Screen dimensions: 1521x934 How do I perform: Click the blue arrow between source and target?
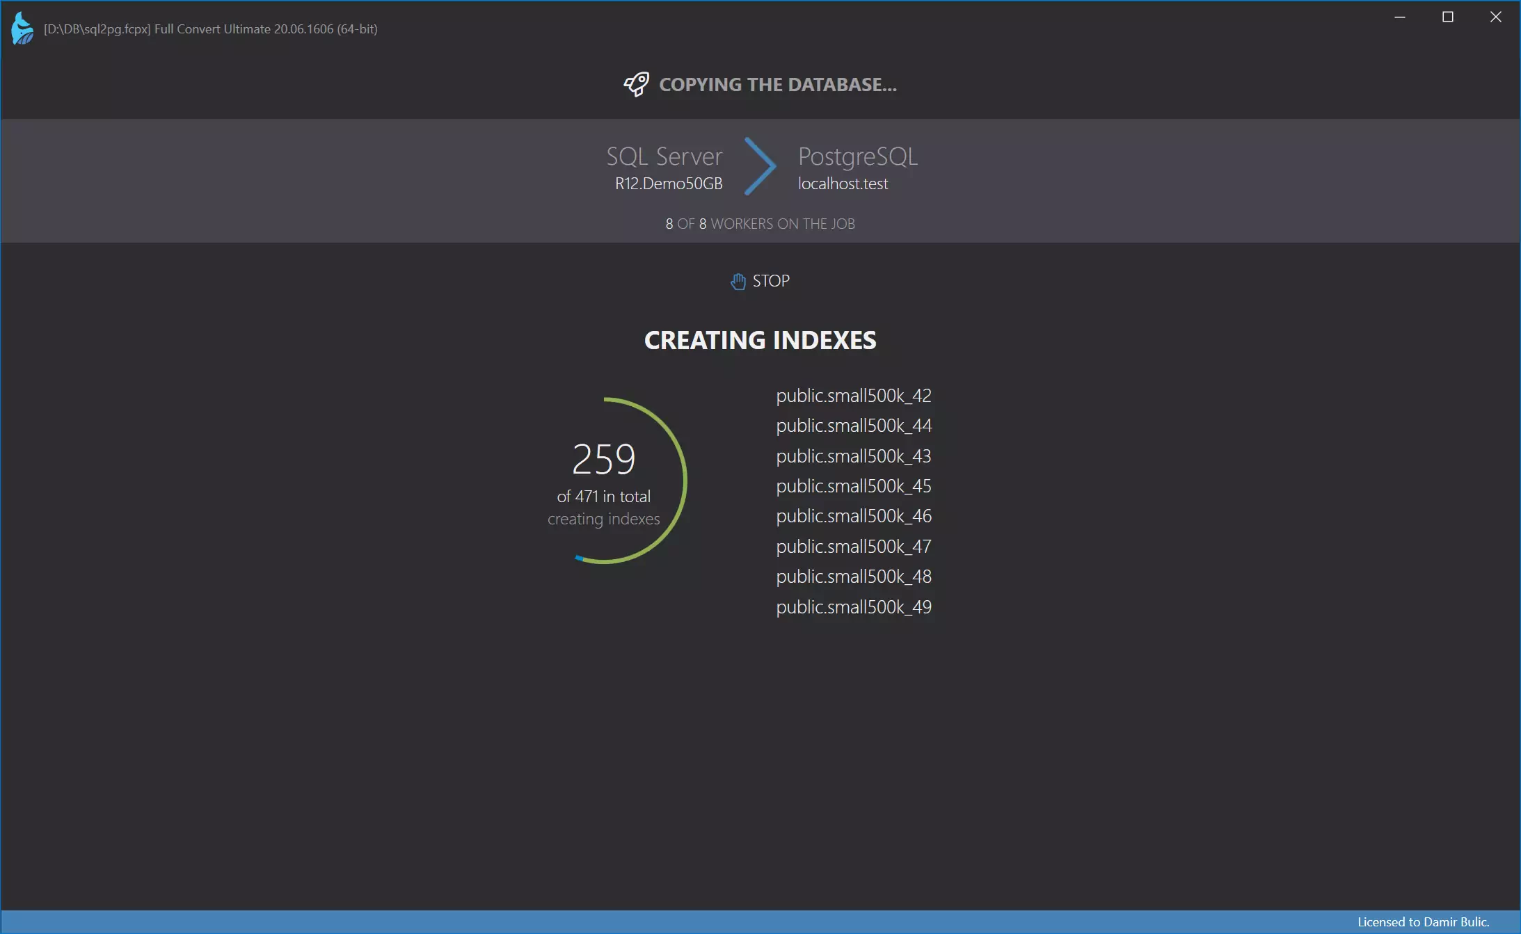tap(760, 167)
